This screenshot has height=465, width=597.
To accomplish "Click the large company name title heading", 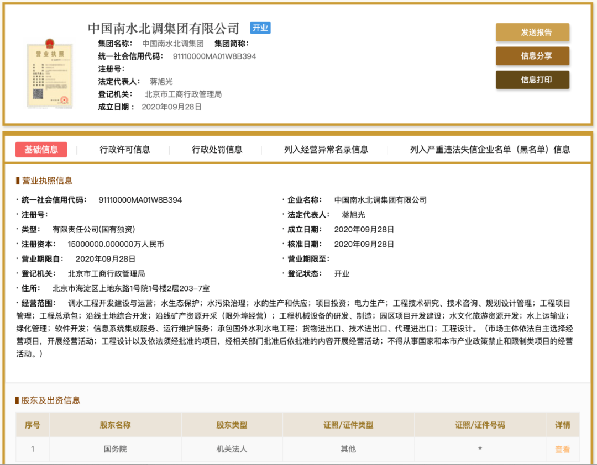I will click(x=164, y=28).
